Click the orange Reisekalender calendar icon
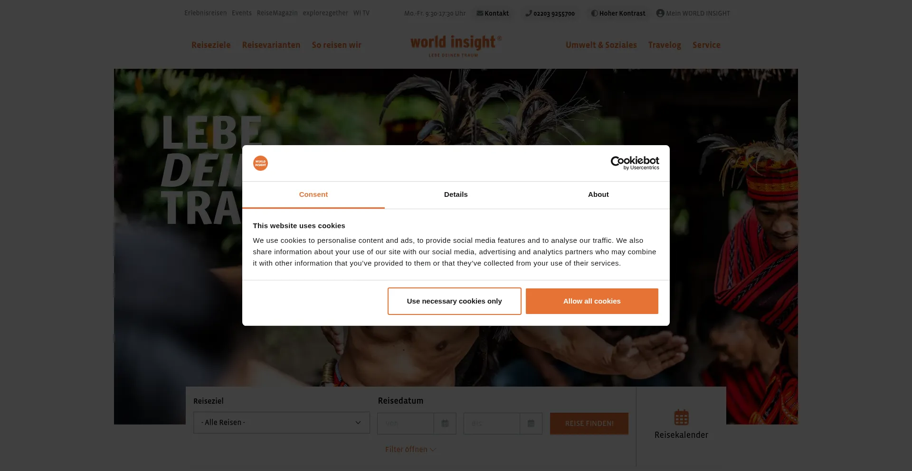Viewport: 912px width, 471px height. pyautogui.click(x=681, y=417)
